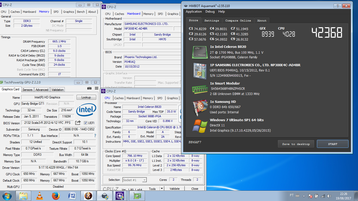Click the Device ID field 8086 0106
The image size is (358, 201).
[x=79, y=129]
